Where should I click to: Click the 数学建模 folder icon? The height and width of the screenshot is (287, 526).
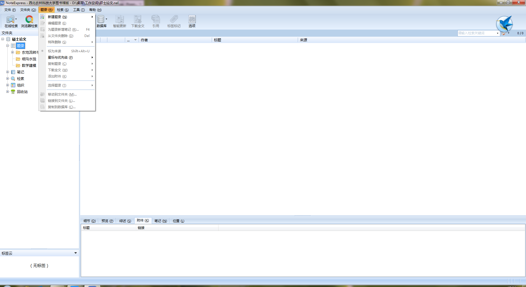(18, 65)
